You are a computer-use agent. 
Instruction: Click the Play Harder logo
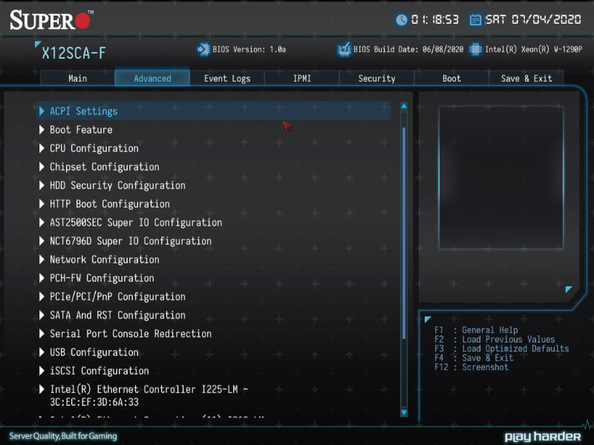(x=544, y=436)
